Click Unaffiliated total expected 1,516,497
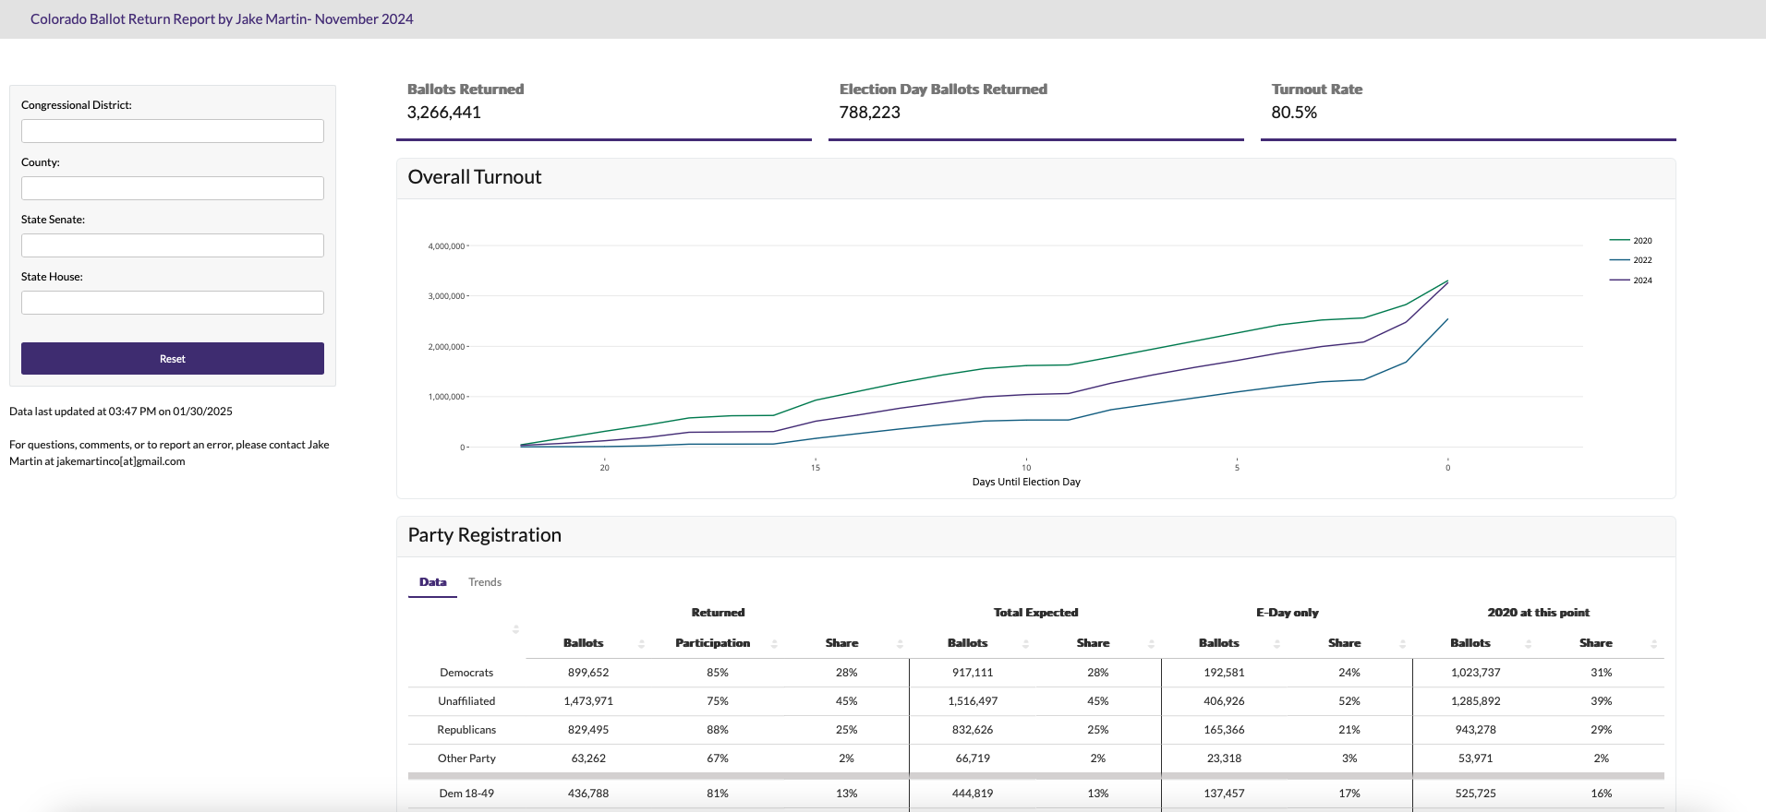The height and width of the screenshot is (812, 1766). [973, 701]
